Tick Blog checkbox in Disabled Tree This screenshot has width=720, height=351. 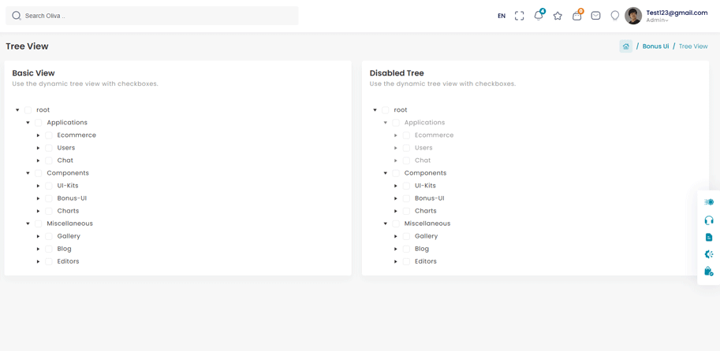[406, 249]
